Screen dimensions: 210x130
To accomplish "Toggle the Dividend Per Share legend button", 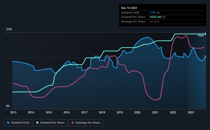I will point(50,123).
